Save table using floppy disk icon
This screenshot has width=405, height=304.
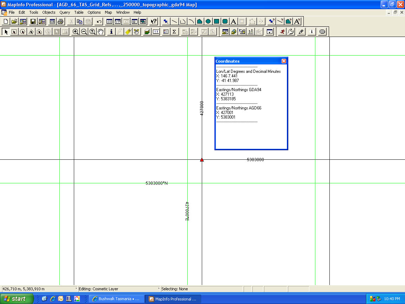[33, 21]
